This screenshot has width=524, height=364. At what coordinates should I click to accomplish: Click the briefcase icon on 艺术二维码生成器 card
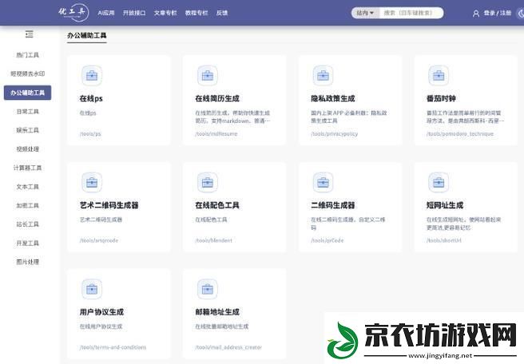point(92,182)
